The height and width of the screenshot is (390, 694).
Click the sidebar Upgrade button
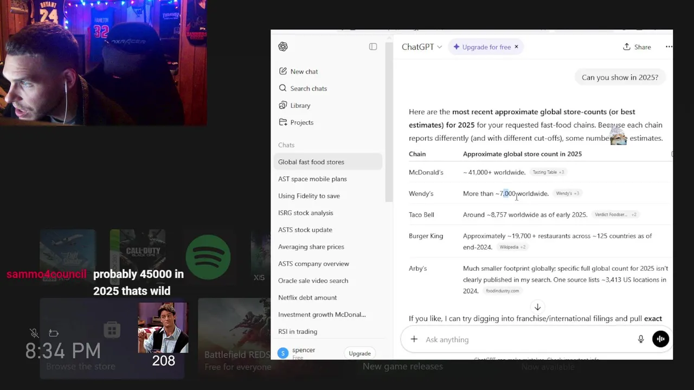pos(359,353)
